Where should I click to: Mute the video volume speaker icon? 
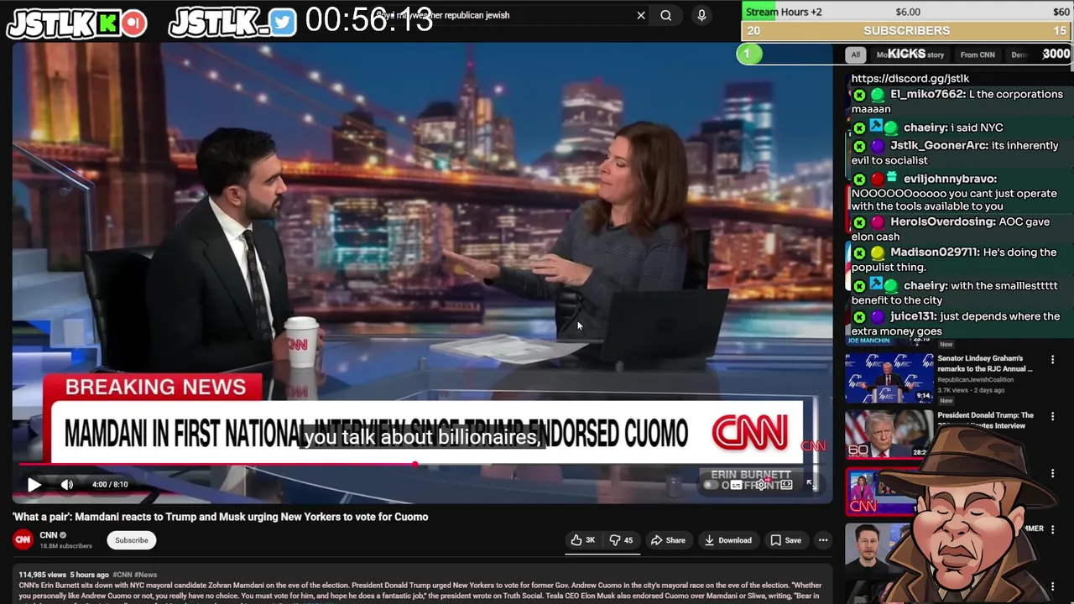tap(67, 484)
